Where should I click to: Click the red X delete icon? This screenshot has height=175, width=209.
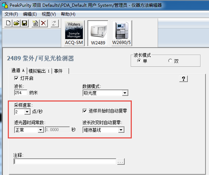[x=44, y=23]
